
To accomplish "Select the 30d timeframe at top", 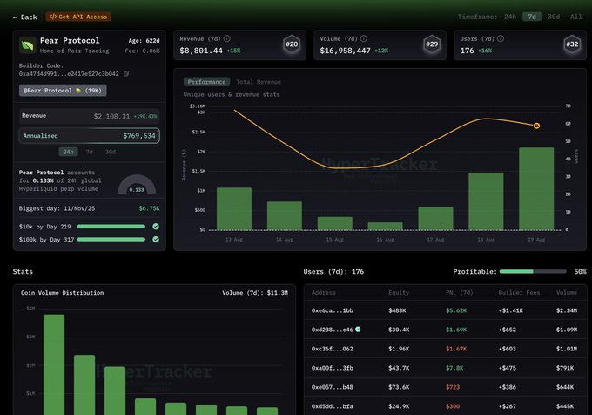I will pos(554,17).
